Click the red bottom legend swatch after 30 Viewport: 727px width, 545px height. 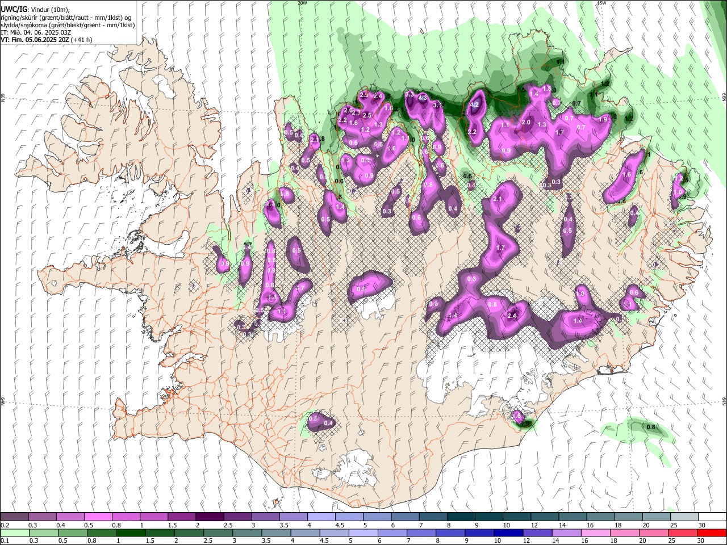[712, 533]
